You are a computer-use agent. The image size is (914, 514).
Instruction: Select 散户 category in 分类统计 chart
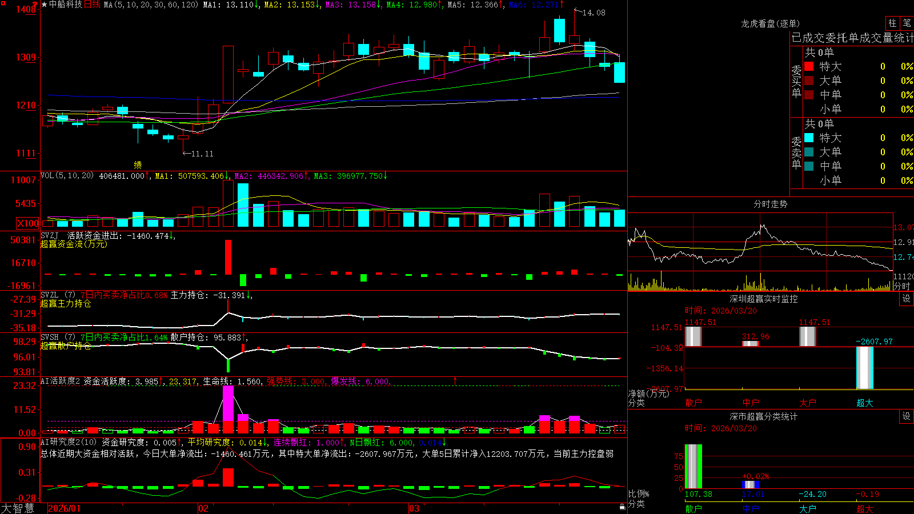[693, 508]
